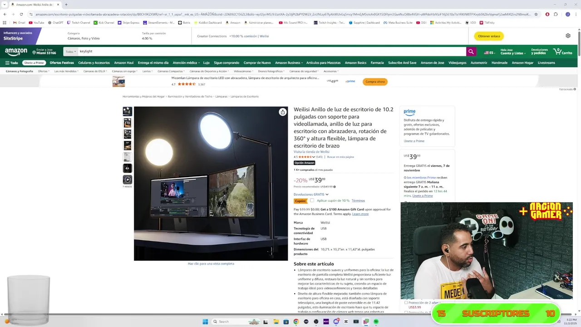Image resolution: width=581 pixels, height=327 pixels.
Task: Tick the Aplicar cupón de 10% checkbox
Action: [312, 200]
